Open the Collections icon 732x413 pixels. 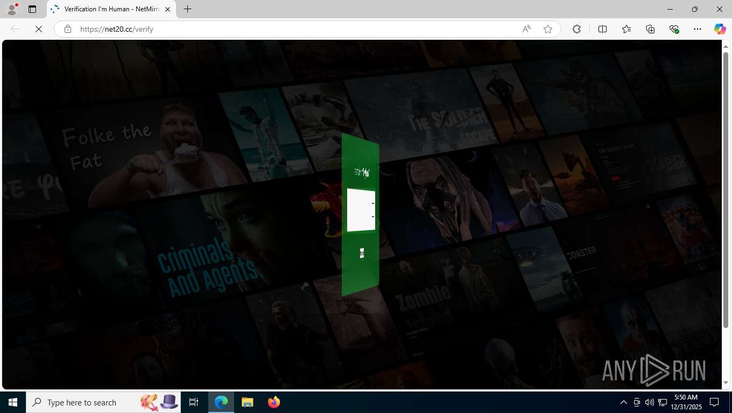pyautogui.click(x=650, y=29)
